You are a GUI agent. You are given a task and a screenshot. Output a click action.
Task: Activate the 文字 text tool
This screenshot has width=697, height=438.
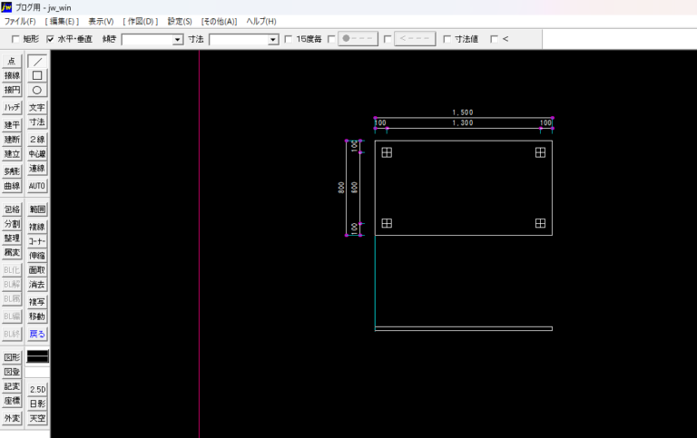(37, 107)
